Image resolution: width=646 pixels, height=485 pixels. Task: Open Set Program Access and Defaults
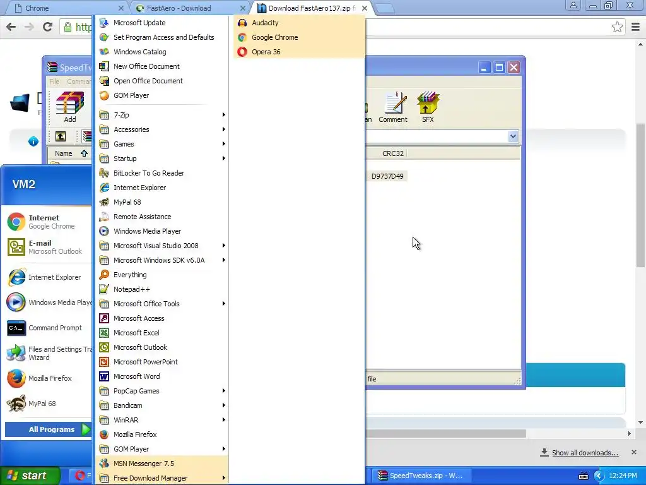[x=162, y=37]
